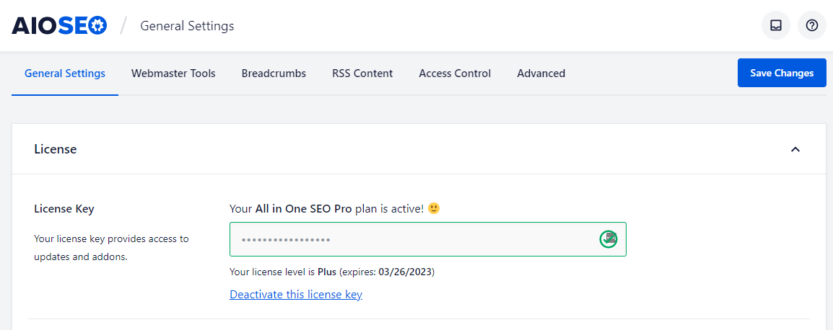Switch to the Access Control tab
Image resolution: width=833 pixels, height=330 pixels.
coord(455,73)
